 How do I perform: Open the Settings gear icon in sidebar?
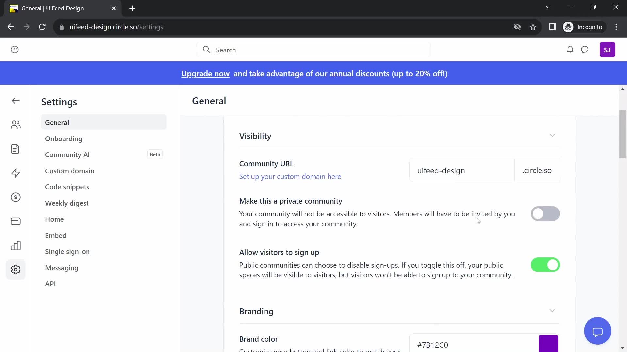(x=15, y=270)
